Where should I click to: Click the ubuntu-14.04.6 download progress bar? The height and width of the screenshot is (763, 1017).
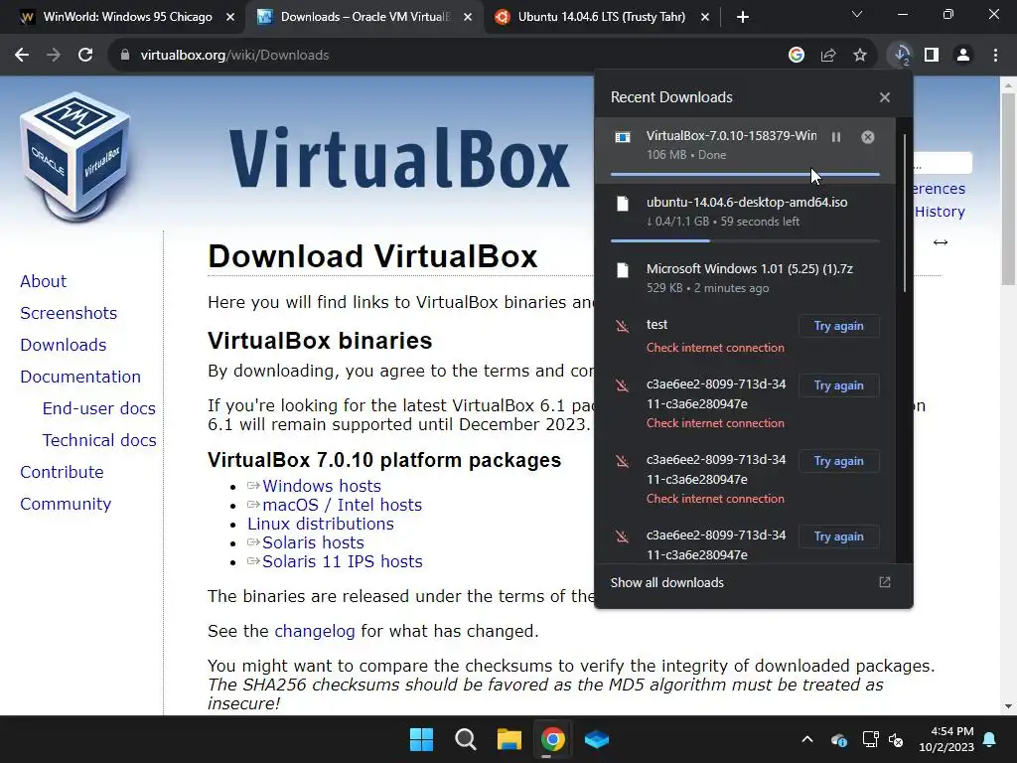(x=745, y=240)
